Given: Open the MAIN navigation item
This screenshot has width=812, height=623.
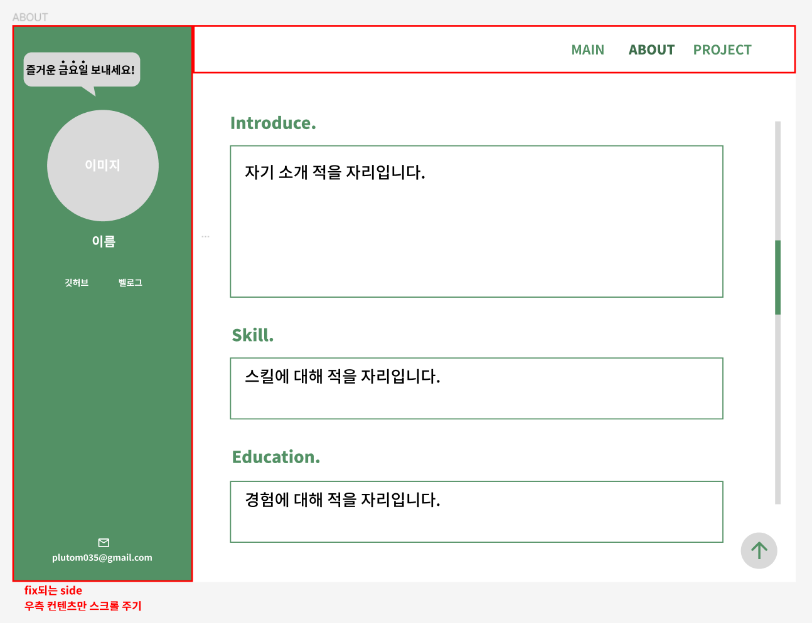Looking at the screenshot, I should 587,50.
